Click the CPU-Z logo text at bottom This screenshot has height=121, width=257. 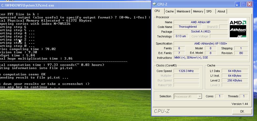tap(162, 111)
